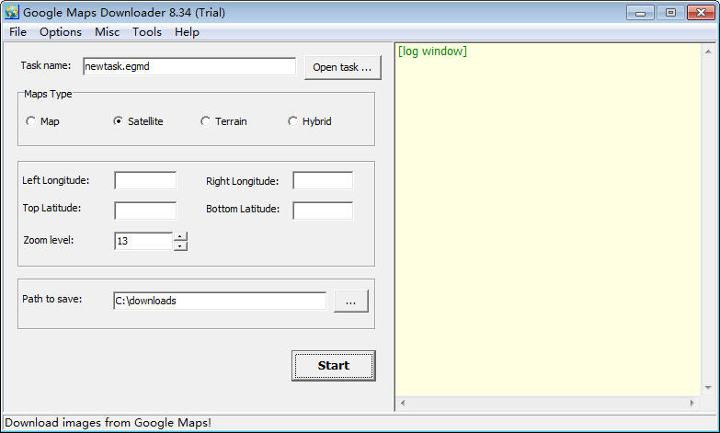The image size is (720, 433).
Task: Open the Misc menu
Action: point(107,32)
